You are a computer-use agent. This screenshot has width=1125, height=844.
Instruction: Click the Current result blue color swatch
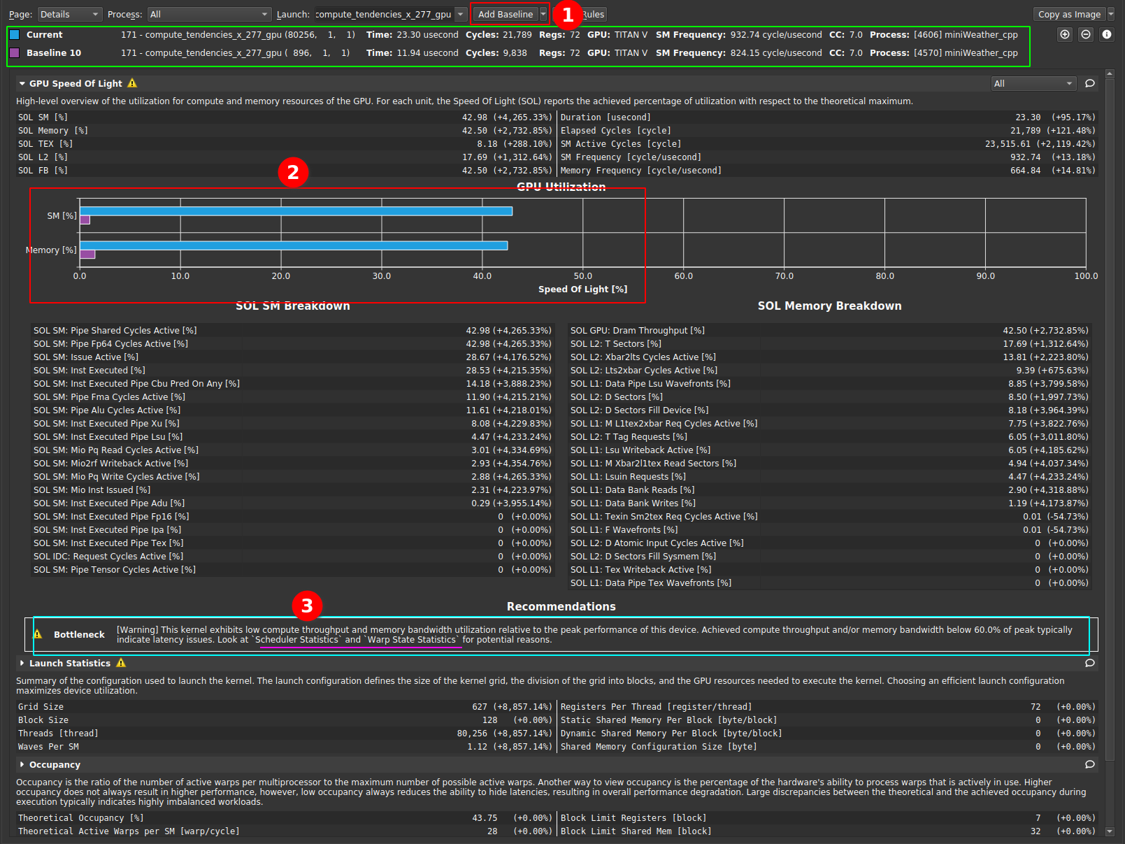15,35
